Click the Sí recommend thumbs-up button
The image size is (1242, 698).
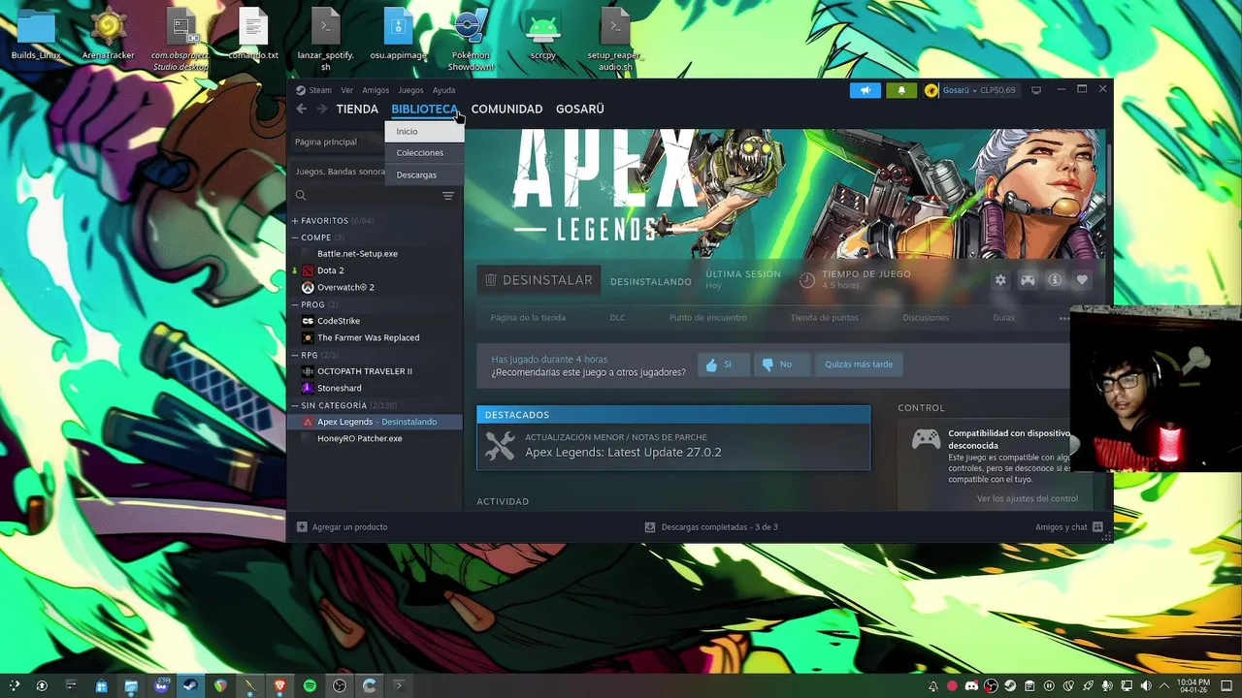pyautogui.click(x=724, y=365)
